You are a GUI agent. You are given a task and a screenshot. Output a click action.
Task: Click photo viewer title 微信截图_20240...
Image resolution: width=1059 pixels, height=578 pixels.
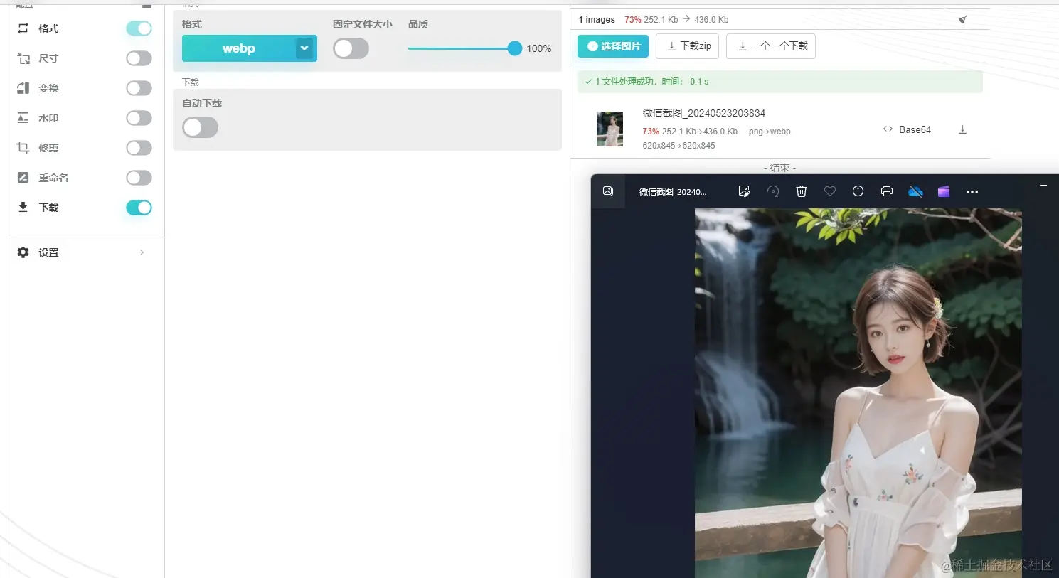click(x=673, y=192)
